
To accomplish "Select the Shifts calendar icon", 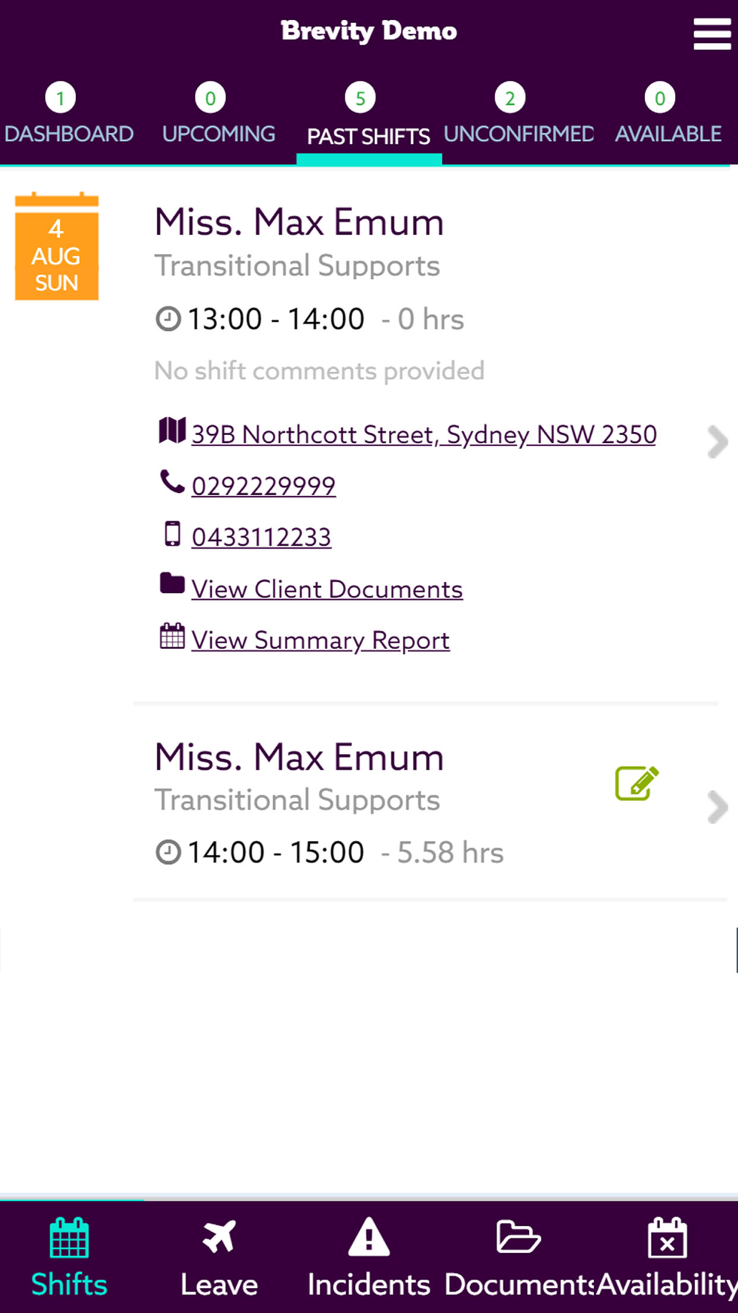I will click(69, 1238).
